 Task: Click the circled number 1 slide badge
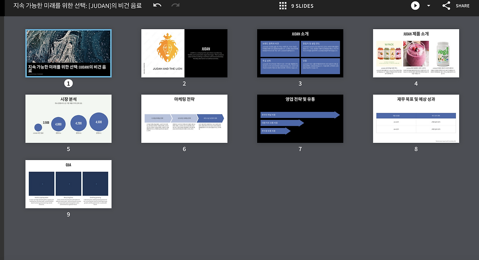click(x=68, y=84)
